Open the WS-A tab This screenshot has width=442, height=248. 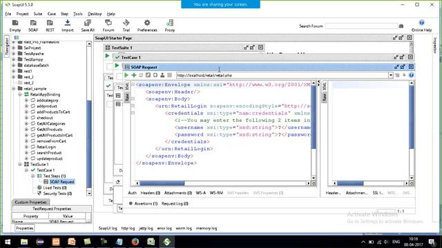tap(201, 193)
